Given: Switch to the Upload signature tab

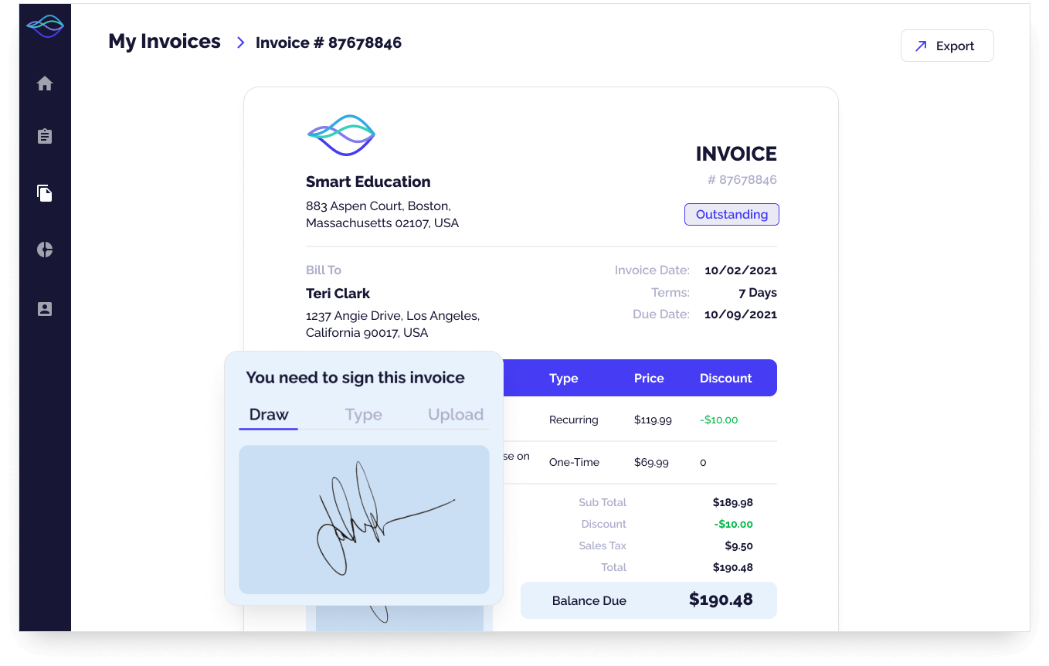Looking at the screenshot, I should pyautogui.click(x=456, y=415).
